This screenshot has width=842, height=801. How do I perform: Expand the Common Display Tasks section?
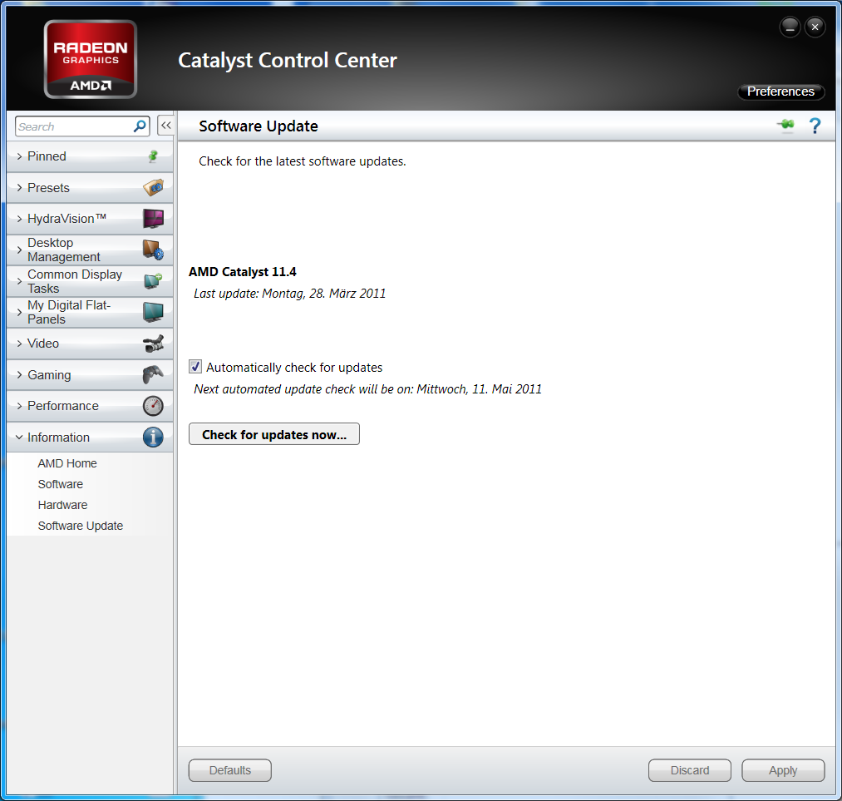click(75, 281)
